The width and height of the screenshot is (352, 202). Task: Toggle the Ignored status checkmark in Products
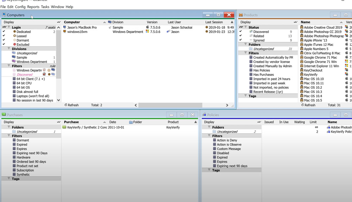(241, 40)
